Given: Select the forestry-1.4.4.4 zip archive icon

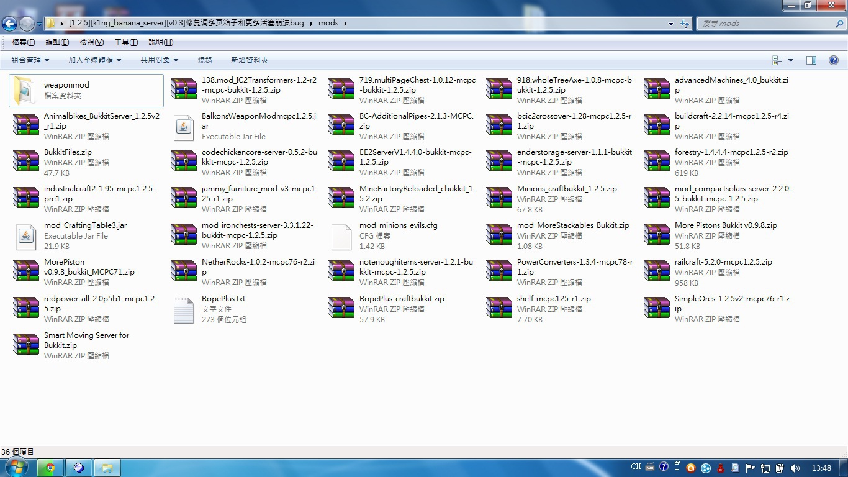Looking at the screenshot, I should (656, 162).
